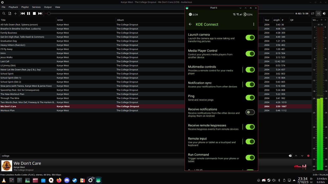Open Discord from the taskbar
328x184 pixels.
pyautogui.click(x=67, y=180)
